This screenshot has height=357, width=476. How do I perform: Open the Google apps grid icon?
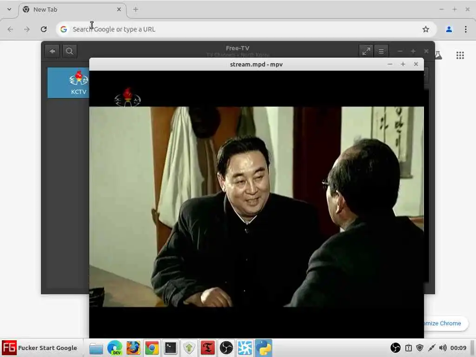click(460, 55)
